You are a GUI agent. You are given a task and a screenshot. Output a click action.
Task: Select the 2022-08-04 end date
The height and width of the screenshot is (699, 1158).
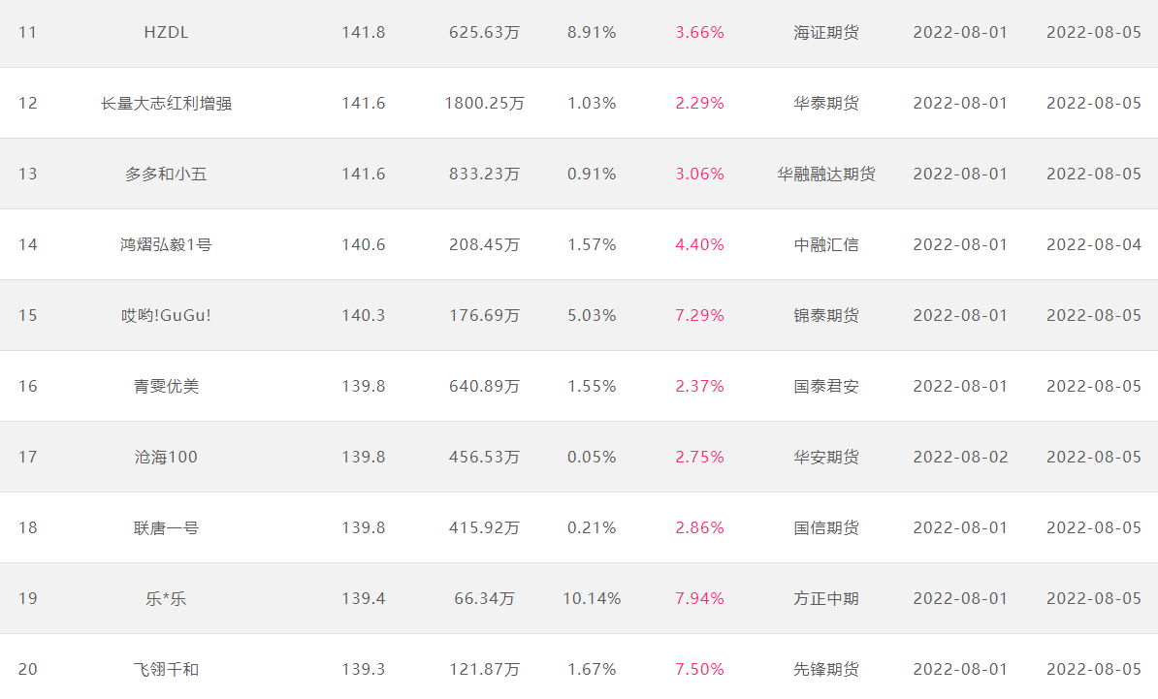(1094, 244)
